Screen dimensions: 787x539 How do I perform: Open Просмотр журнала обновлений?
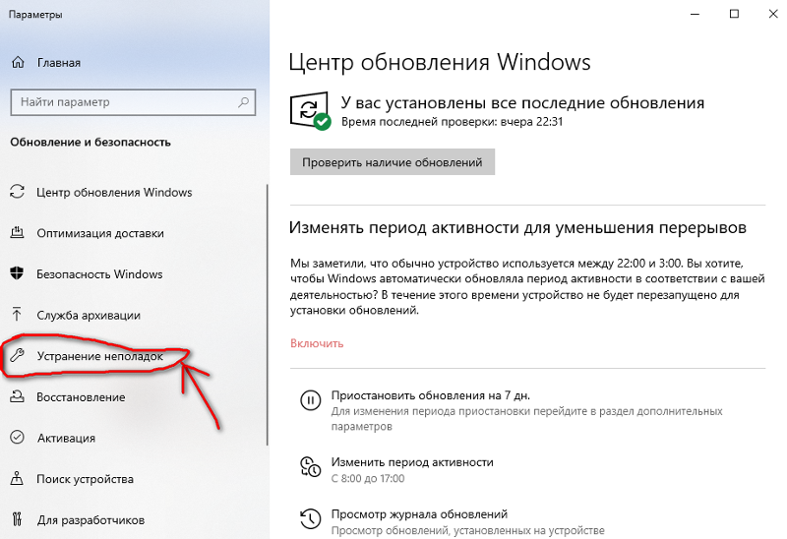pyautogui.click(x=419, y=513)
